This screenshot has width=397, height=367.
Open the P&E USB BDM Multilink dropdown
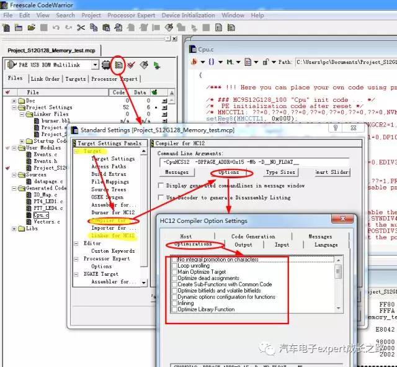coord(94,65)
